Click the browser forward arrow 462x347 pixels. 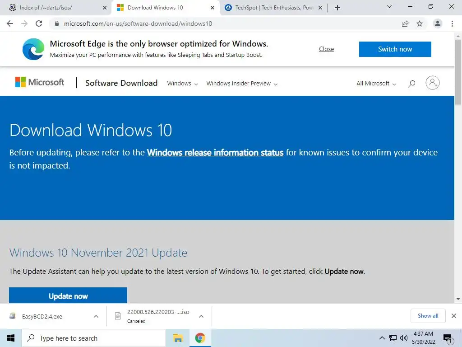24,23
